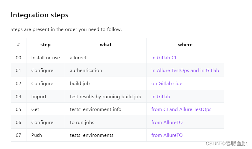Click the 'build job' cell

(x=80, y=84)
